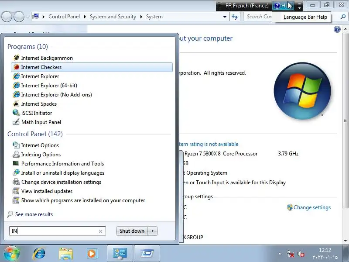
Task: Open the address bar history dropdown
Action: click(225, 17)
